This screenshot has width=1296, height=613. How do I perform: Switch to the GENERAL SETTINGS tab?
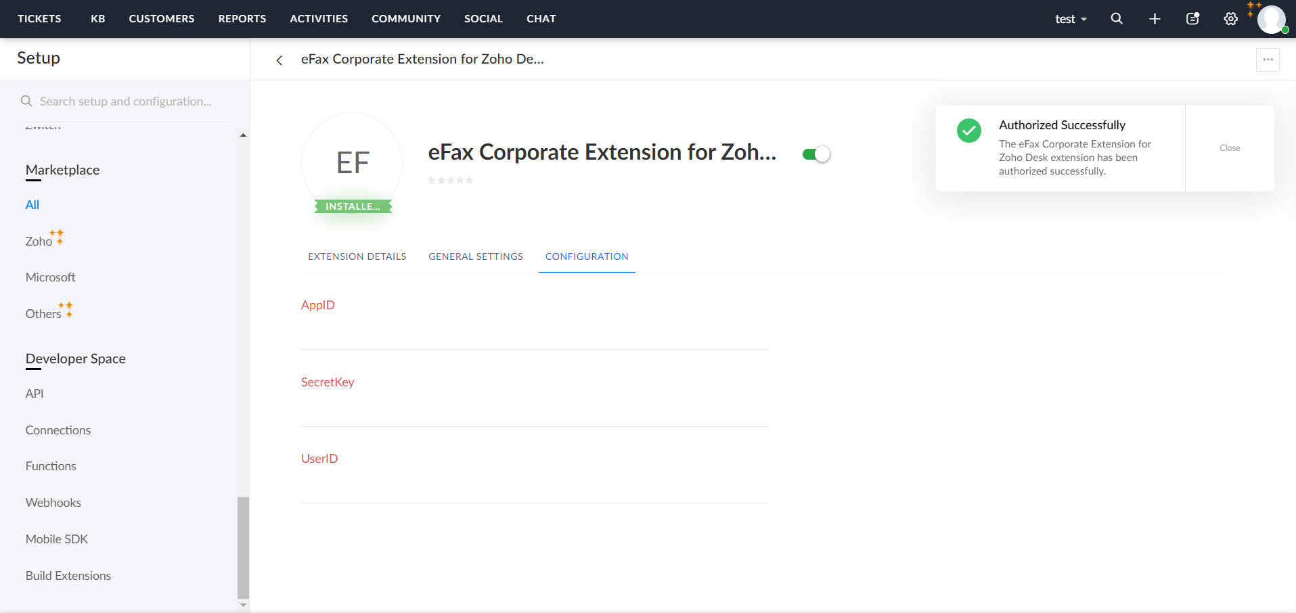(476, 256)
